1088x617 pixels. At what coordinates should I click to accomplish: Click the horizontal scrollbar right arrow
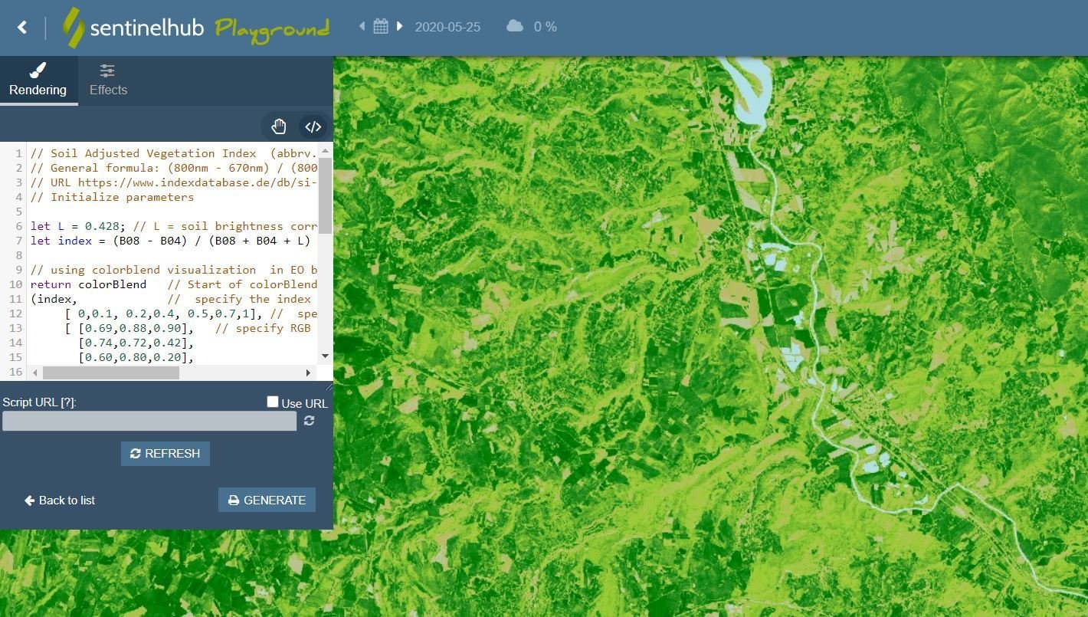pyautogui.click(x=308, y=372)
